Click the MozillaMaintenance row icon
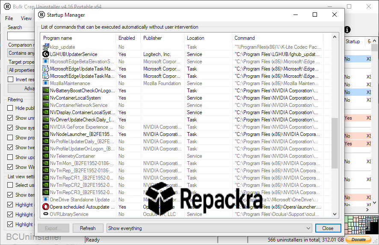This screenshot has width=379, height=245. 46,83
